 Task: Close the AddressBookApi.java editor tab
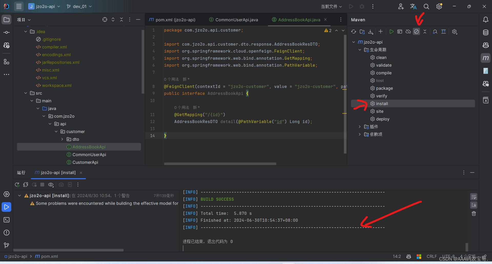(x=325, y=19)
